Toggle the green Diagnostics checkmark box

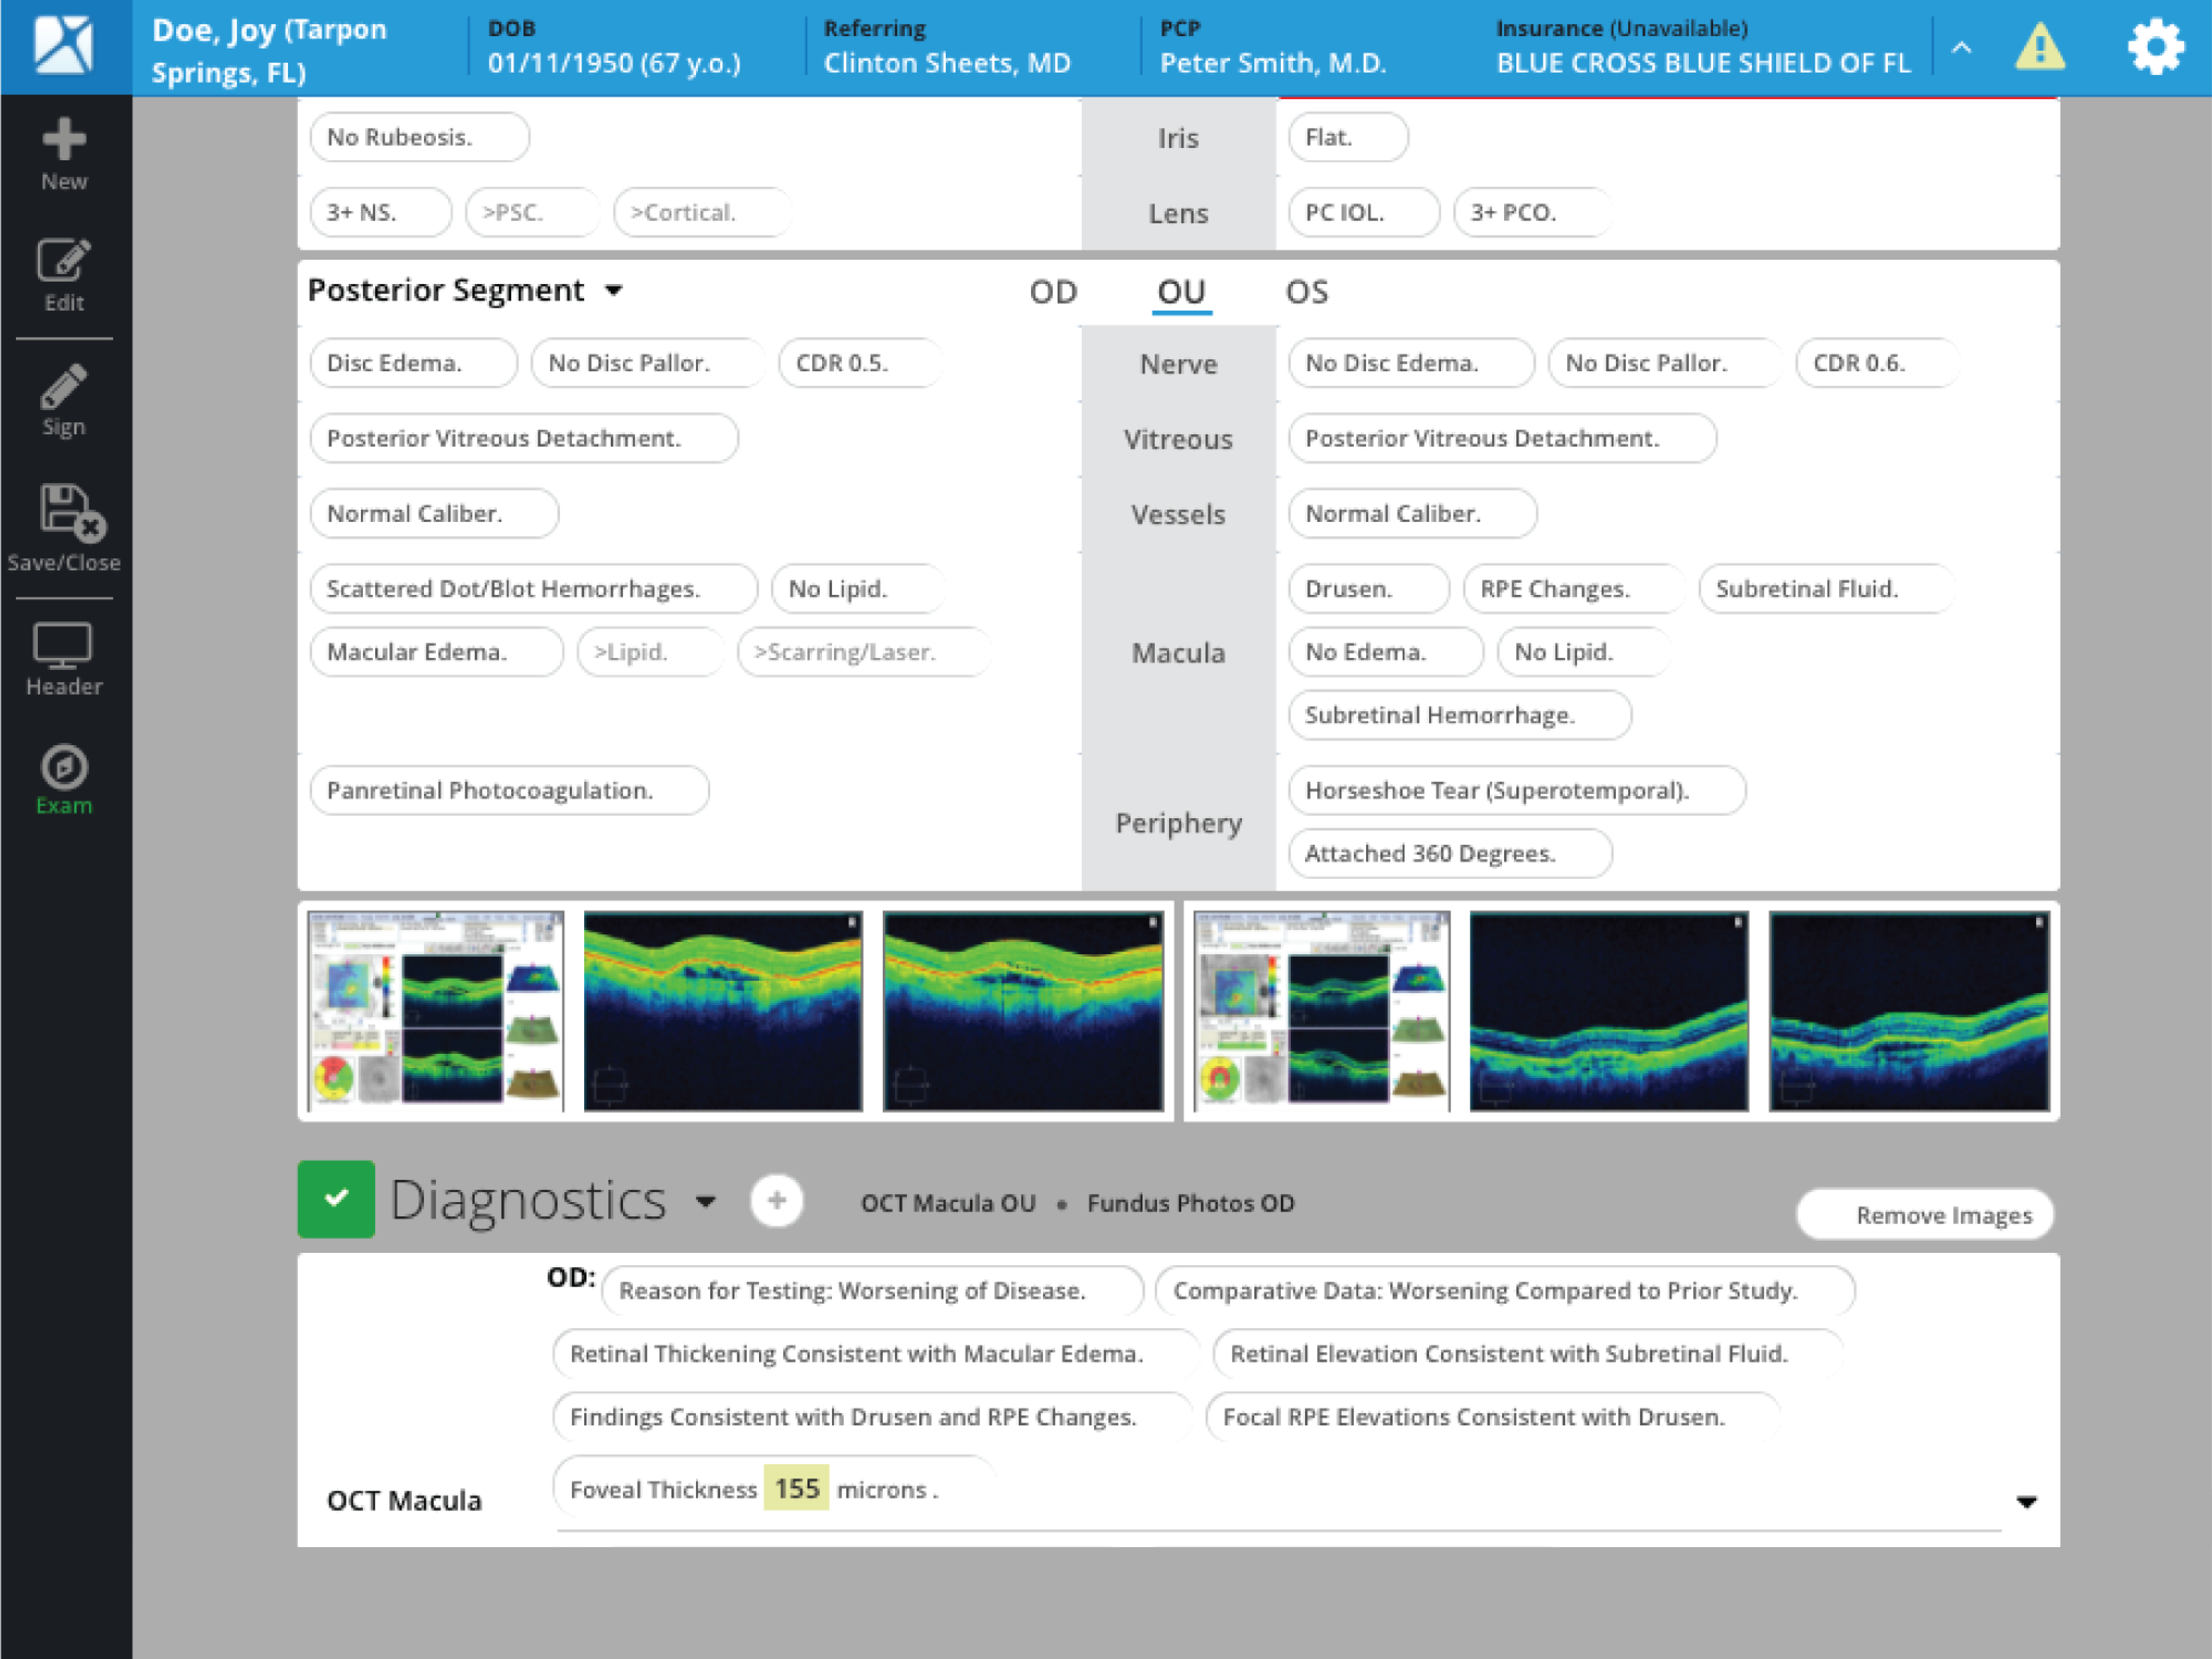click(336, 1198)
